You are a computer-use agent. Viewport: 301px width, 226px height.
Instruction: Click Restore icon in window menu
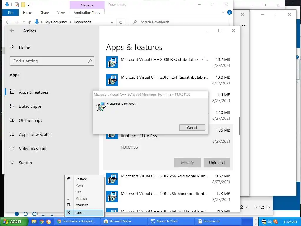68,179
